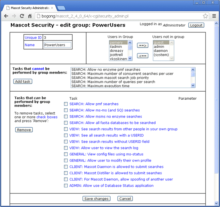Screen dimensions: 220x207
Task: Close the Mascot Security Administration tab
Action: 52,8
